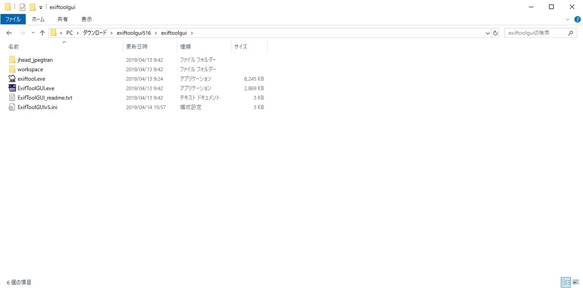
Task: Click the folder icon in address bar
Action: pos(54,33)
